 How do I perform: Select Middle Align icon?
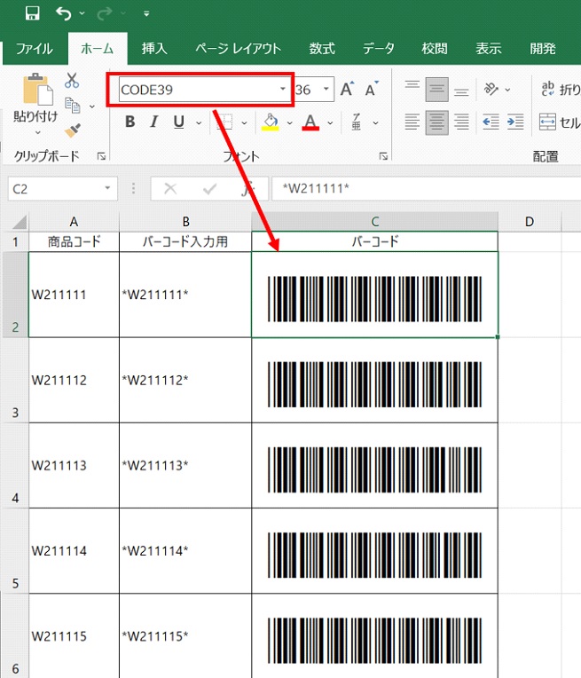436,90
